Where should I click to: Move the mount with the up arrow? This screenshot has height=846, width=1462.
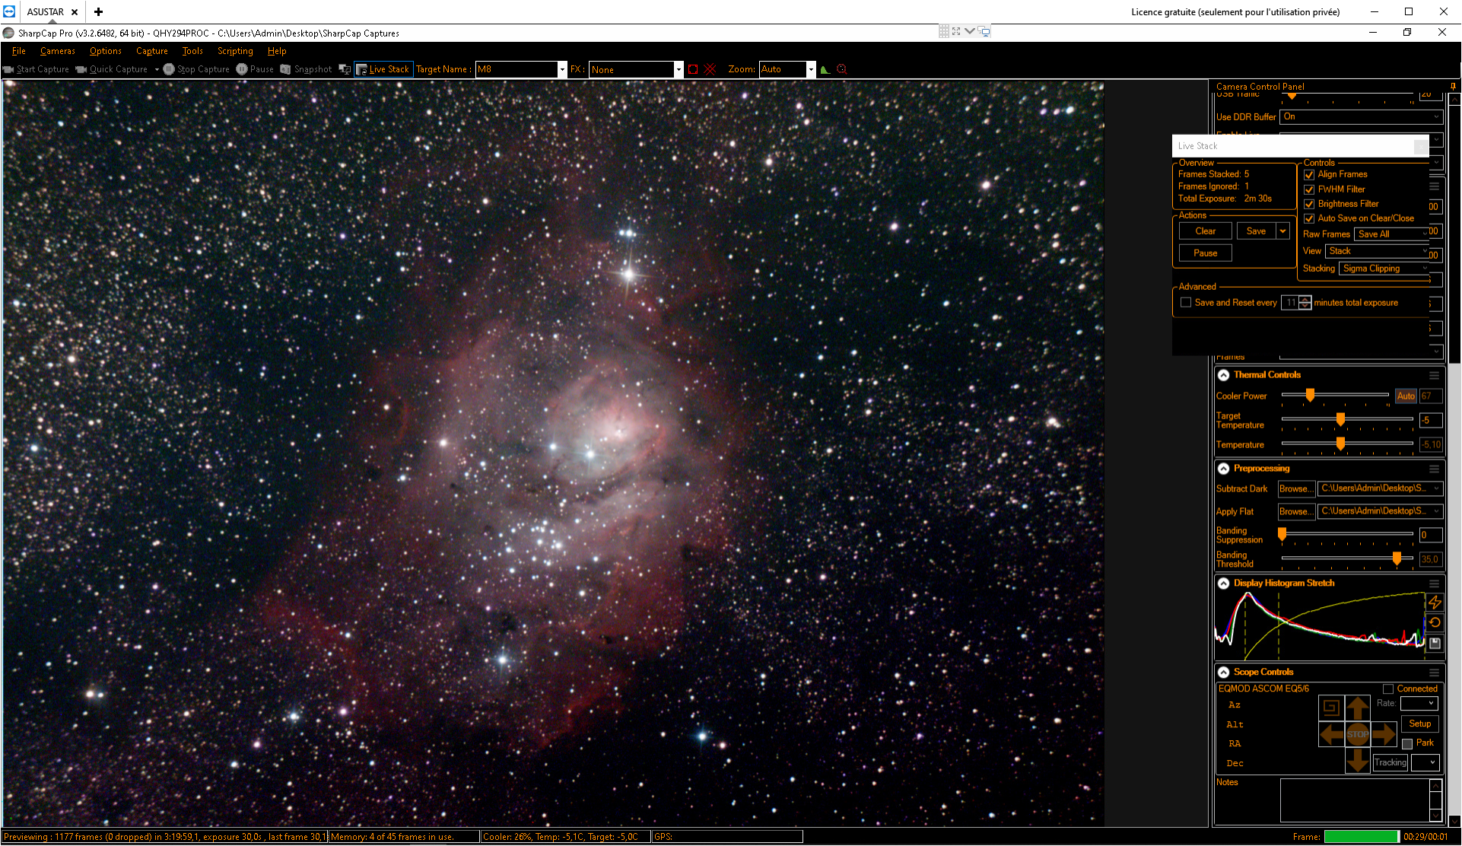1357,708
